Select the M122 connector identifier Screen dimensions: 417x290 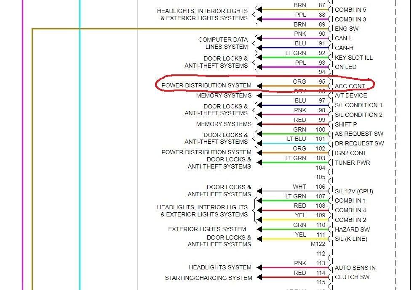[318, 244]
